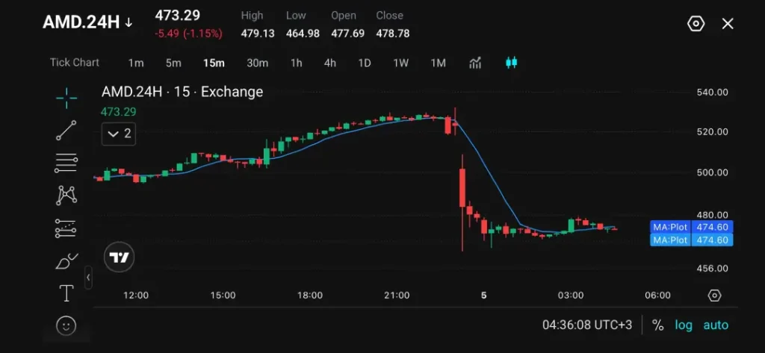Select the 30m timeframe
Screen dimensions: 765x353
click(x=257, y=63)
